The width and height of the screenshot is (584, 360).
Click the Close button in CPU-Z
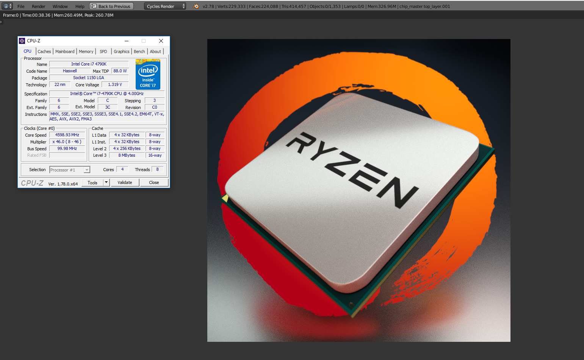click(x=154, y=183)
